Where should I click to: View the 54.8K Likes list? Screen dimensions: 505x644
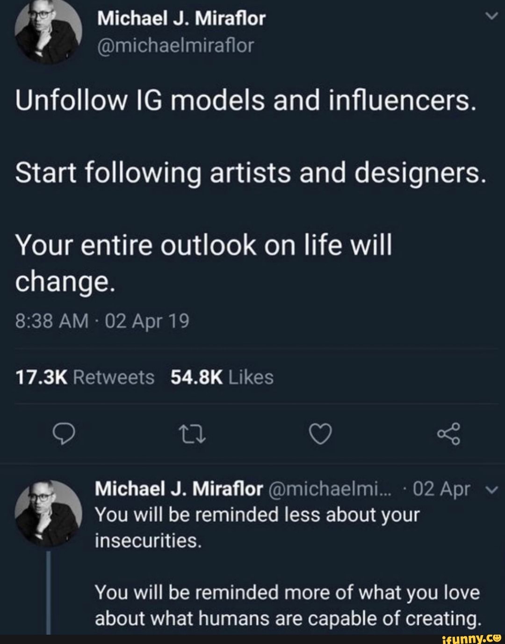(x=222, y=377)
